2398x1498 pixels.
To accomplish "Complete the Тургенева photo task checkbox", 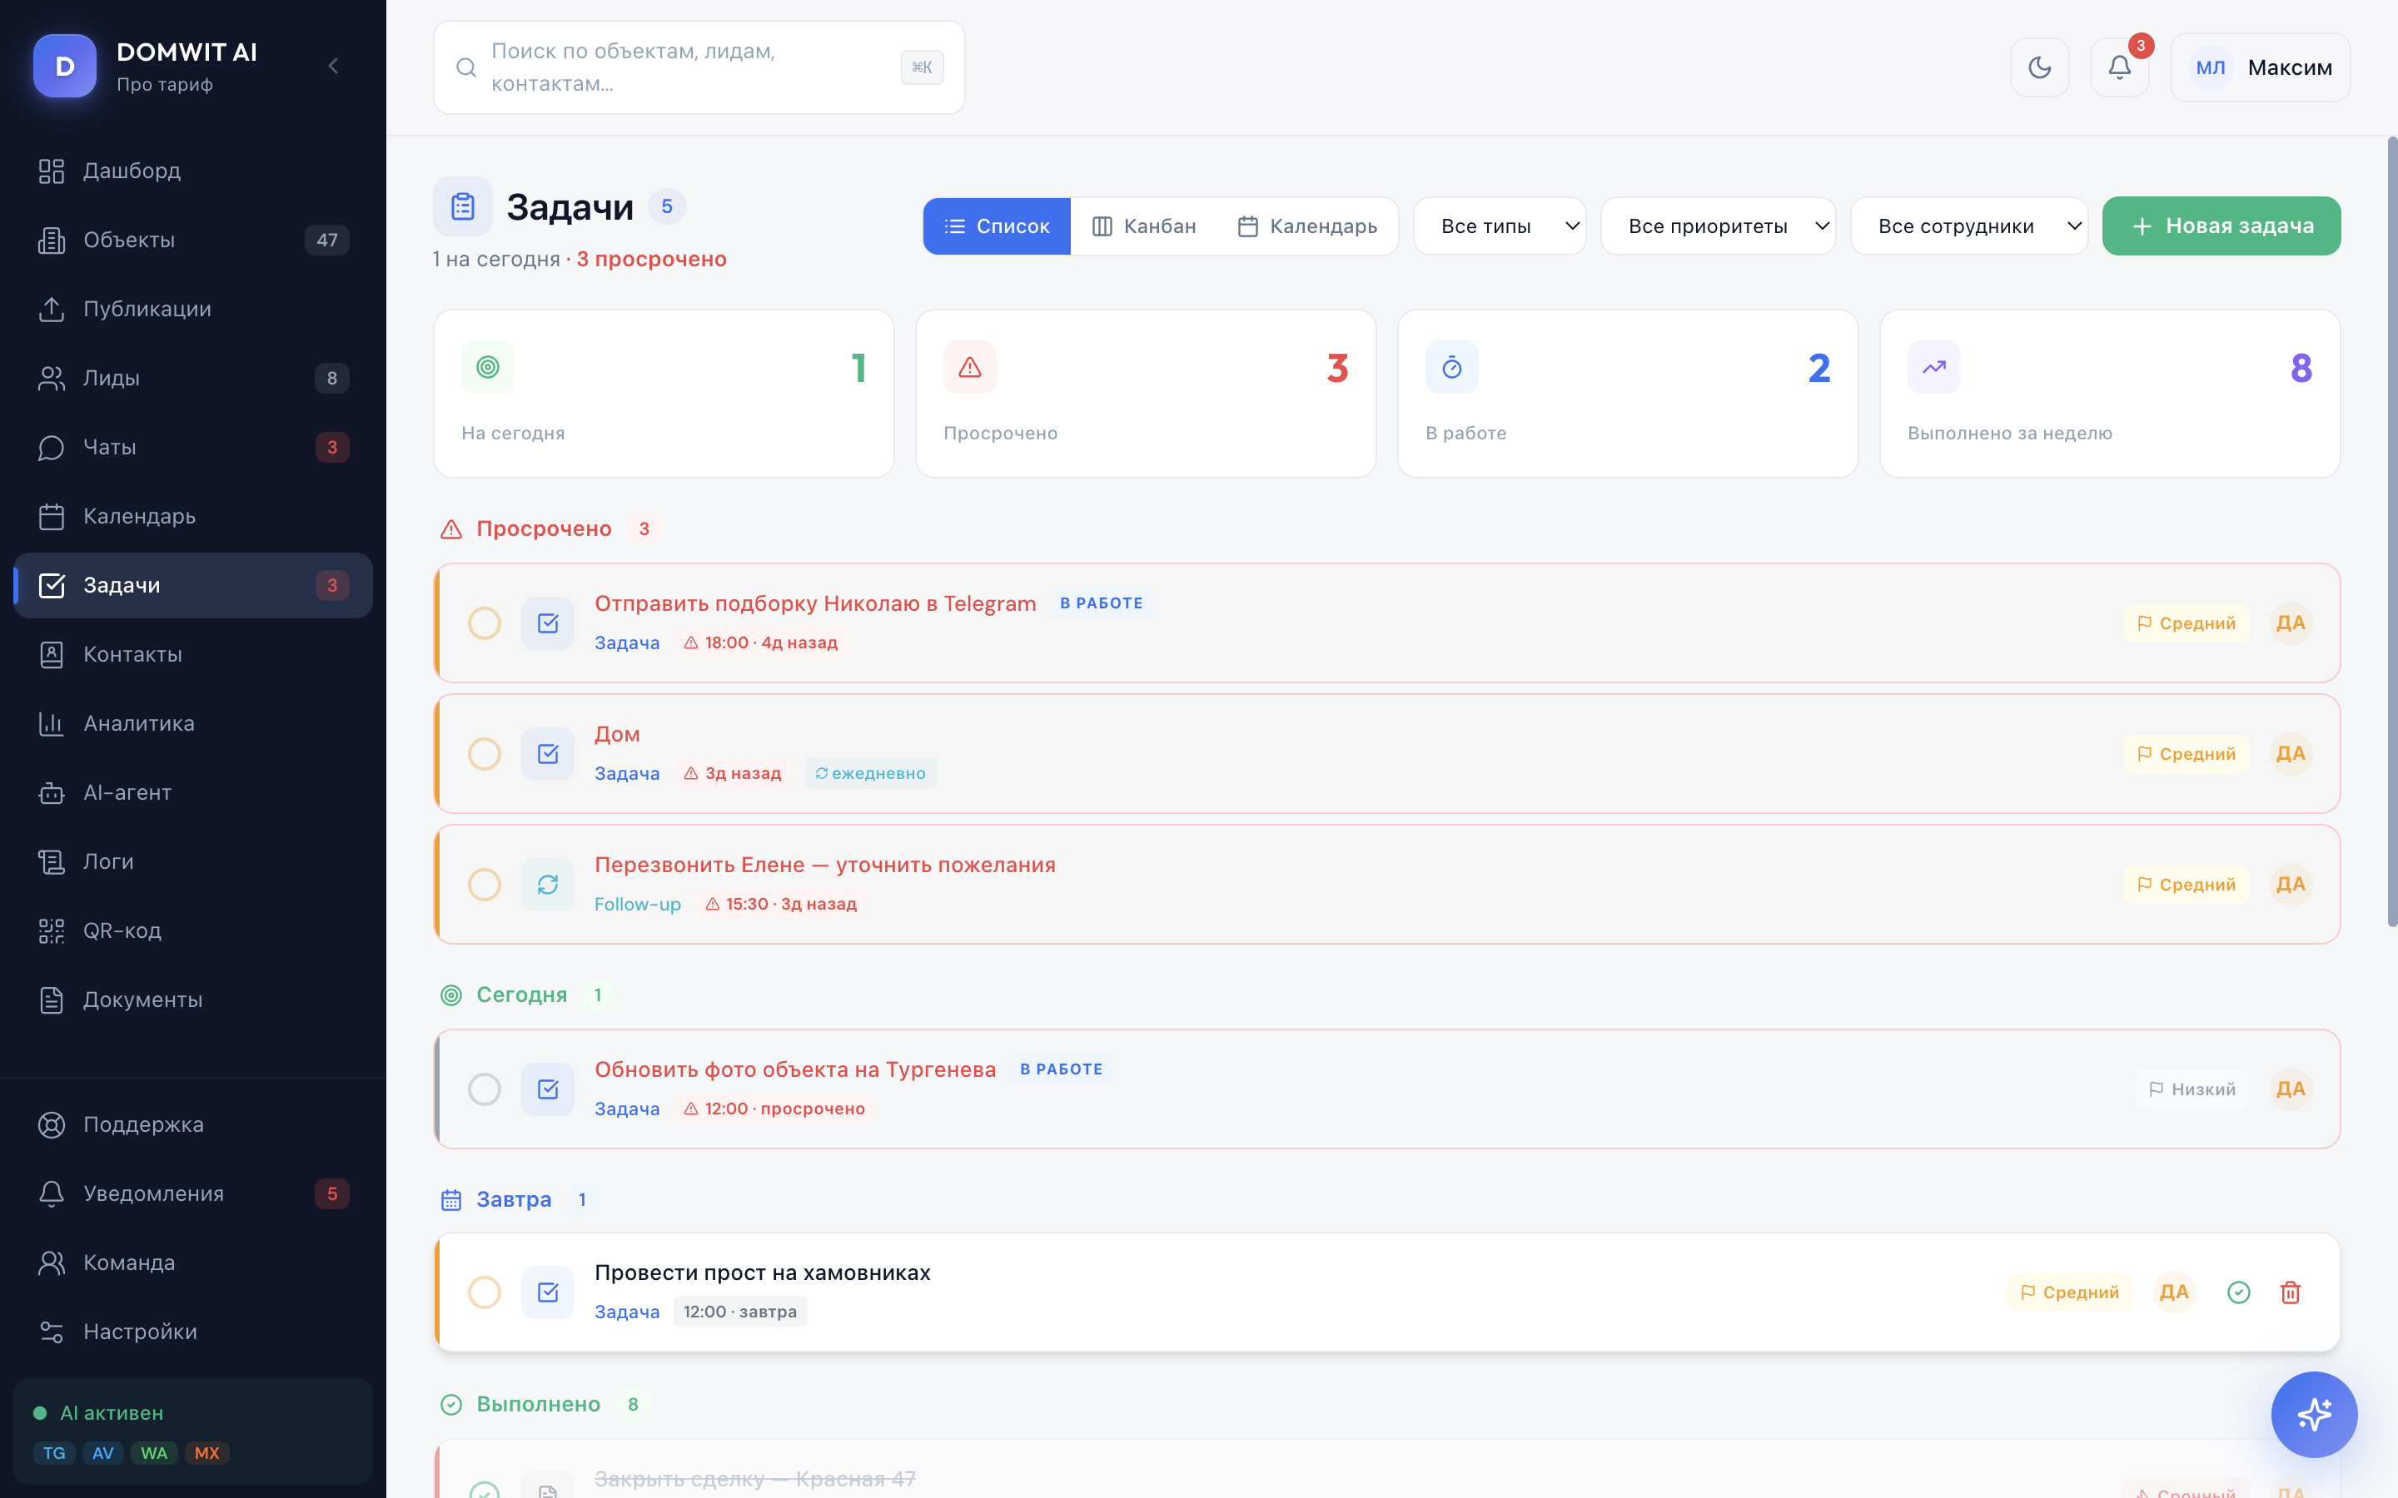I will (x=485, y=1089).
